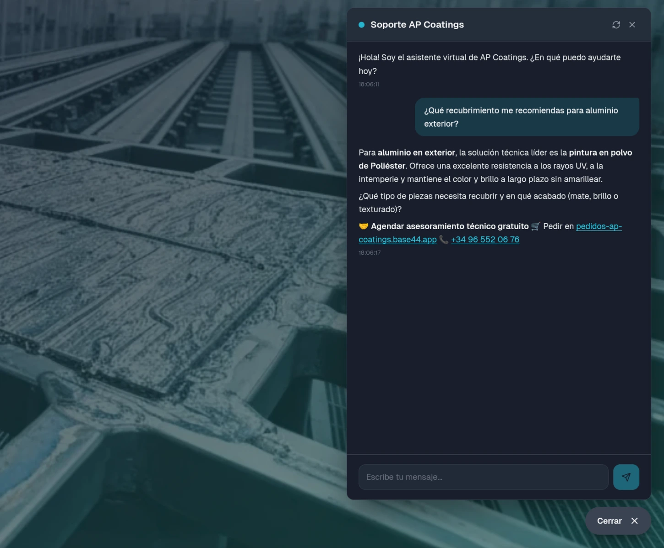
Task: Click the Escribe tu mensaje input field
Action: pyautogui.click(x=483, y=477)
